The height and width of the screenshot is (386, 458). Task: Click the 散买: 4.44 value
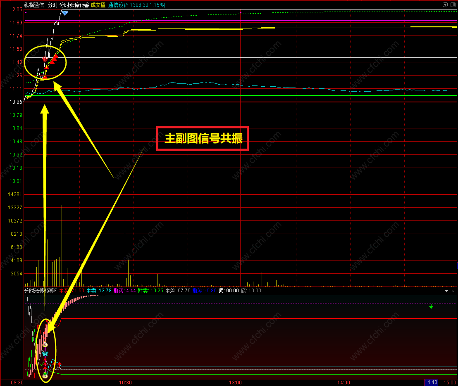click(125, 291)
